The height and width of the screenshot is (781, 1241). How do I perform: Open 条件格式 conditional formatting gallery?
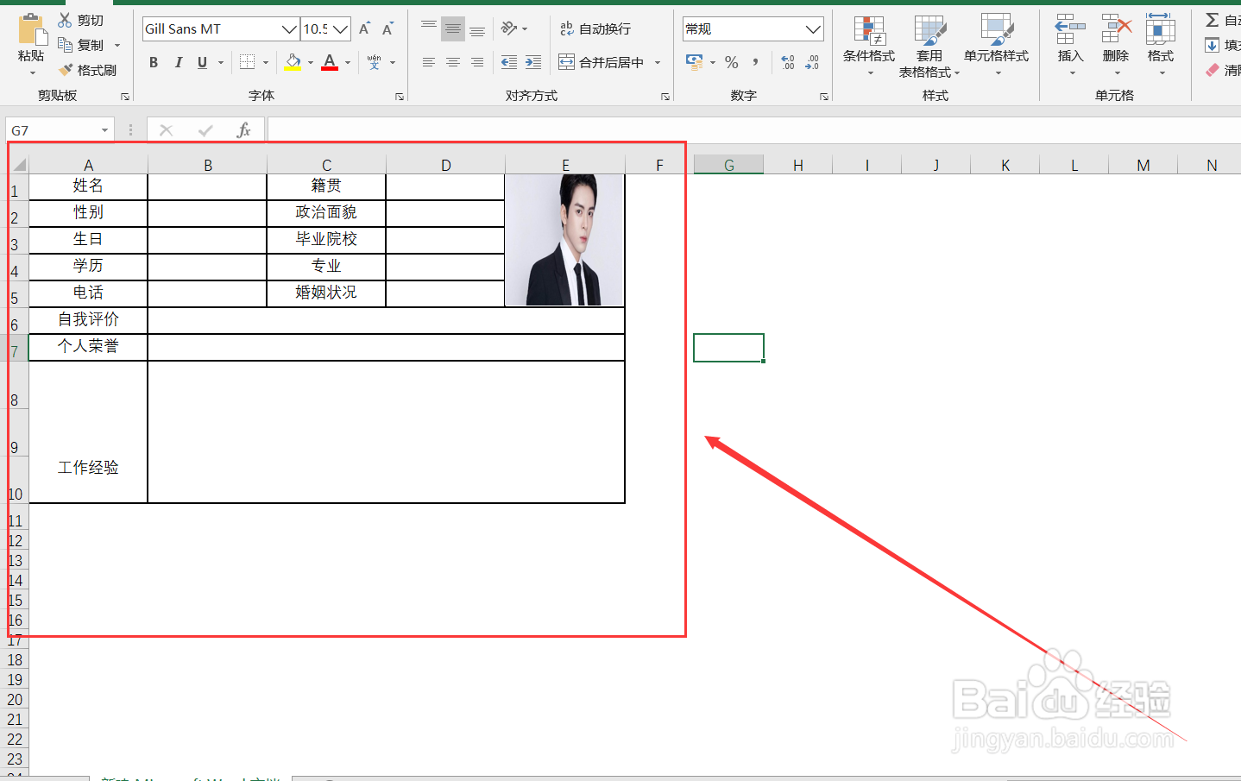coord(871,39)
